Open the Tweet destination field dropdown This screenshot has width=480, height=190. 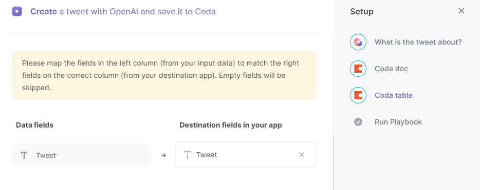(246, 155)
